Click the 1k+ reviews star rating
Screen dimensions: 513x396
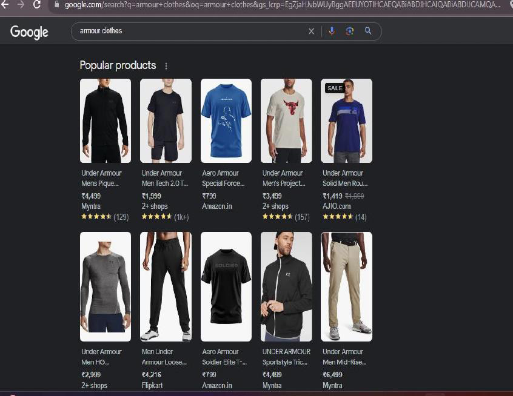pyautogui.click(x=165, y=217)
